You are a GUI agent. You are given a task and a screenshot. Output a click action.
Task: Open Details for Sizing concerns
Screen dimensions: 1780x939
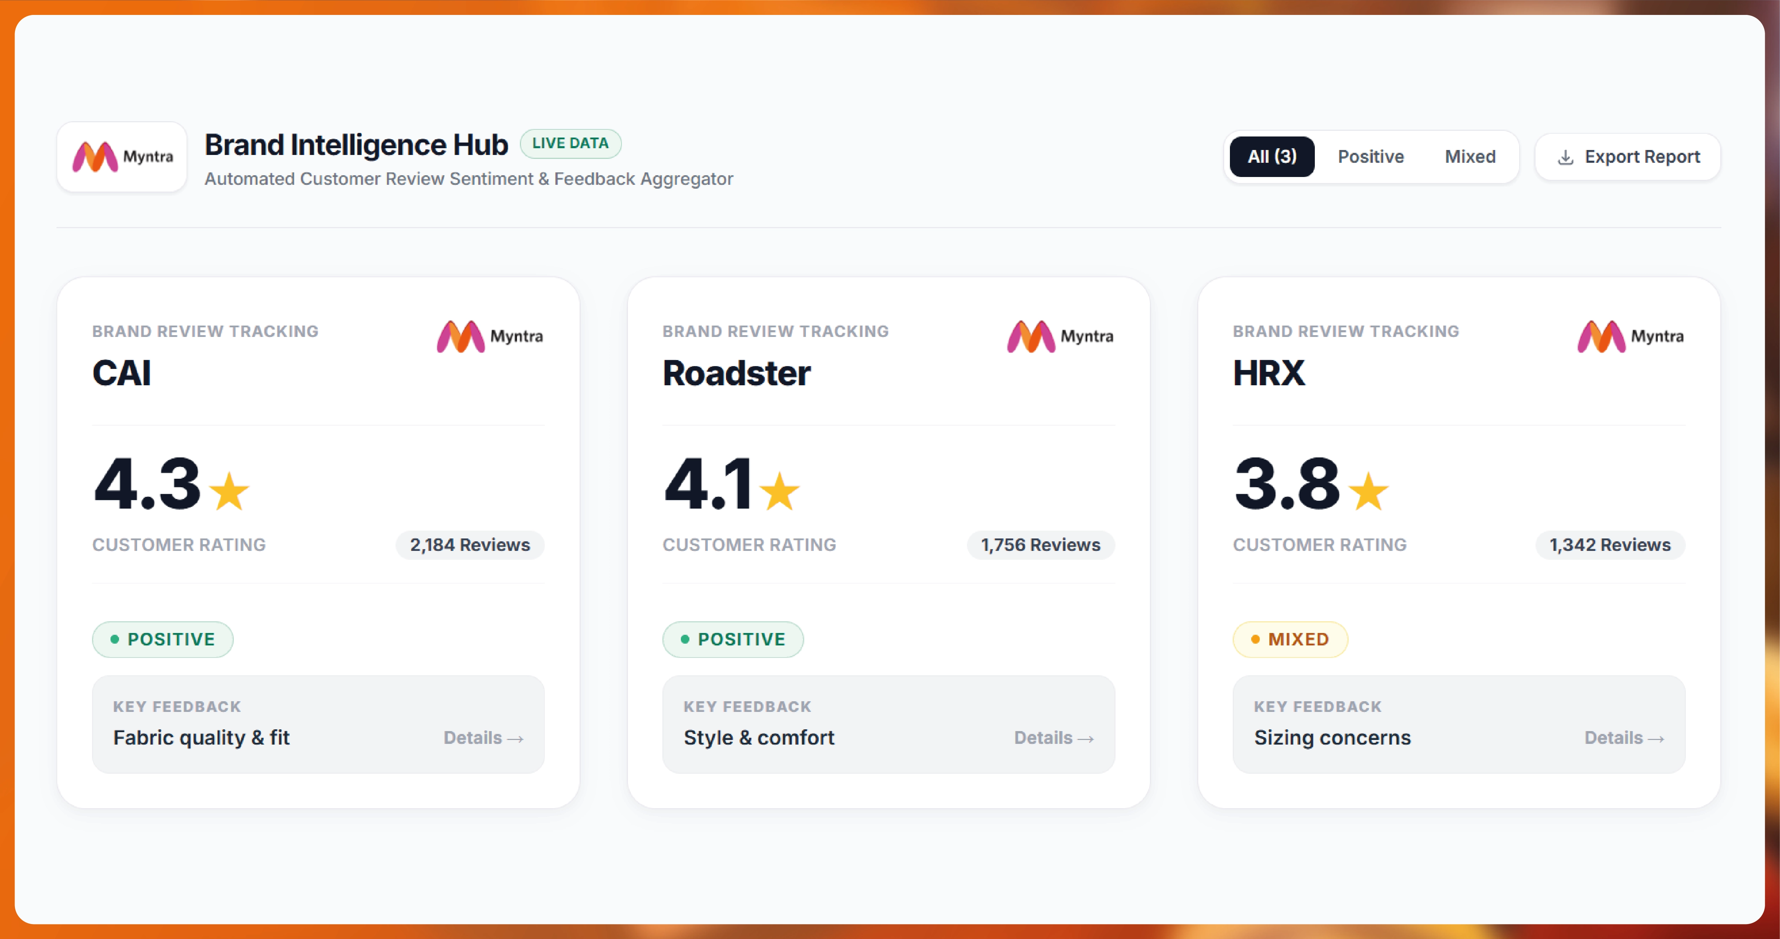pos(1624,738)
